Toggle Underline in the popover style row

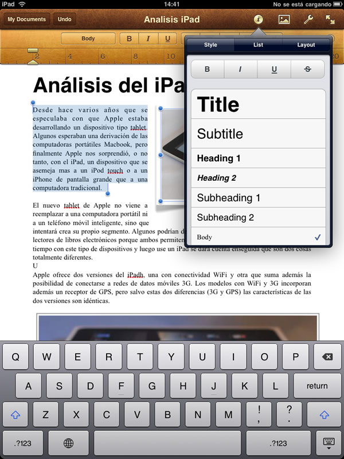[274, 69]
